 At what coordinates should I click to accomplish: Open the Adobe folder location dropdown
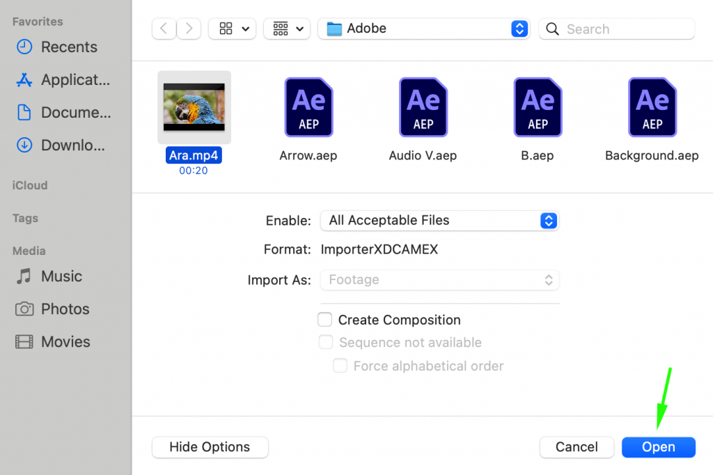pos(423,29)
